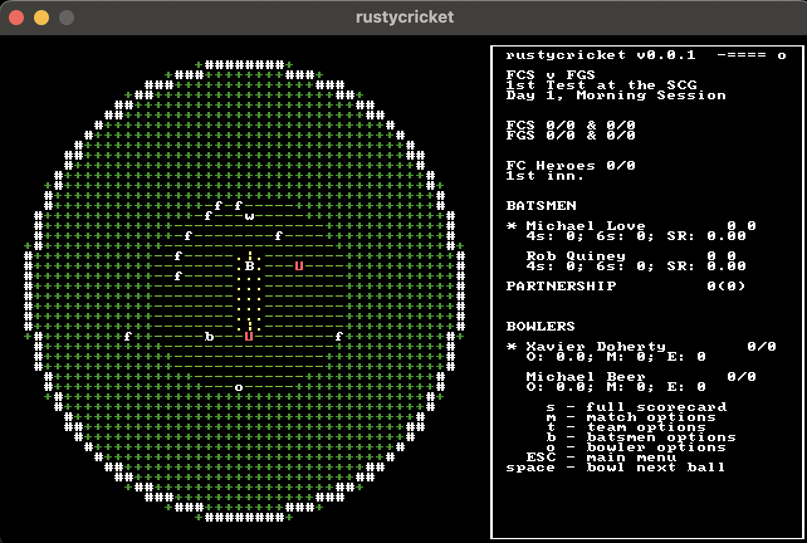
Task: Click the stats line under Michael Love
Action: pyautogui.click(x=637, y=236)
